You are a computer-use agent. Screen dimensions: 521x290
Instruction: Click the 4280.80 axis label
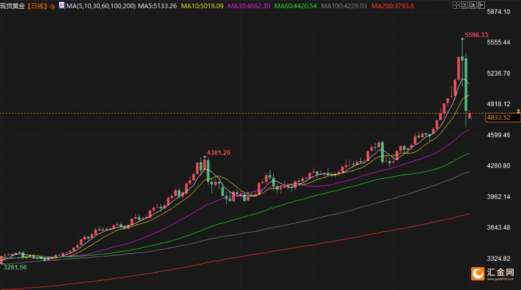(x=499, y=166)
